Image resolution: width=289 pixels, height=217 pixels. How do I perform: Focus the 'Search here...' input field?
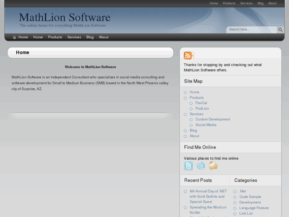(252, 29)
